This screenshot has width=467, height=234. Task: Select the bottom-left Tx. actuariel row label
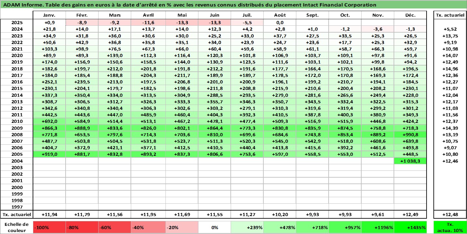click(17, 214)
